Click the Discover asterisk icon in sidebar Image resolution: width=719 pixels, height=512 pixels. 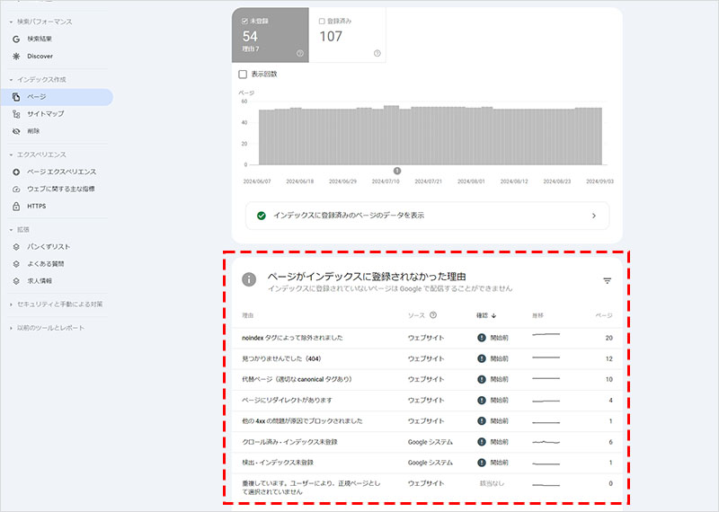point(16,56)
